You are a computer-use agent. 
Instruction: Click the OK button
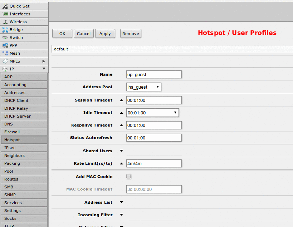62,34
